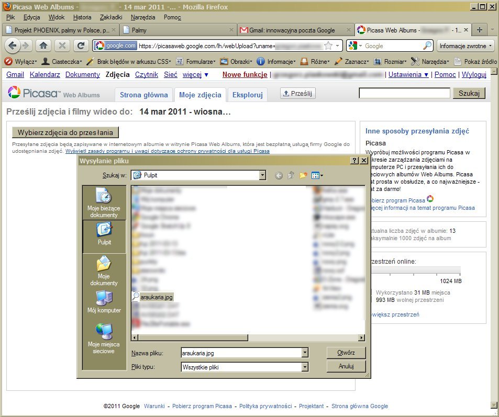
Task: Open the Informacje zwrotne dropdown
Action: [465, 46]
